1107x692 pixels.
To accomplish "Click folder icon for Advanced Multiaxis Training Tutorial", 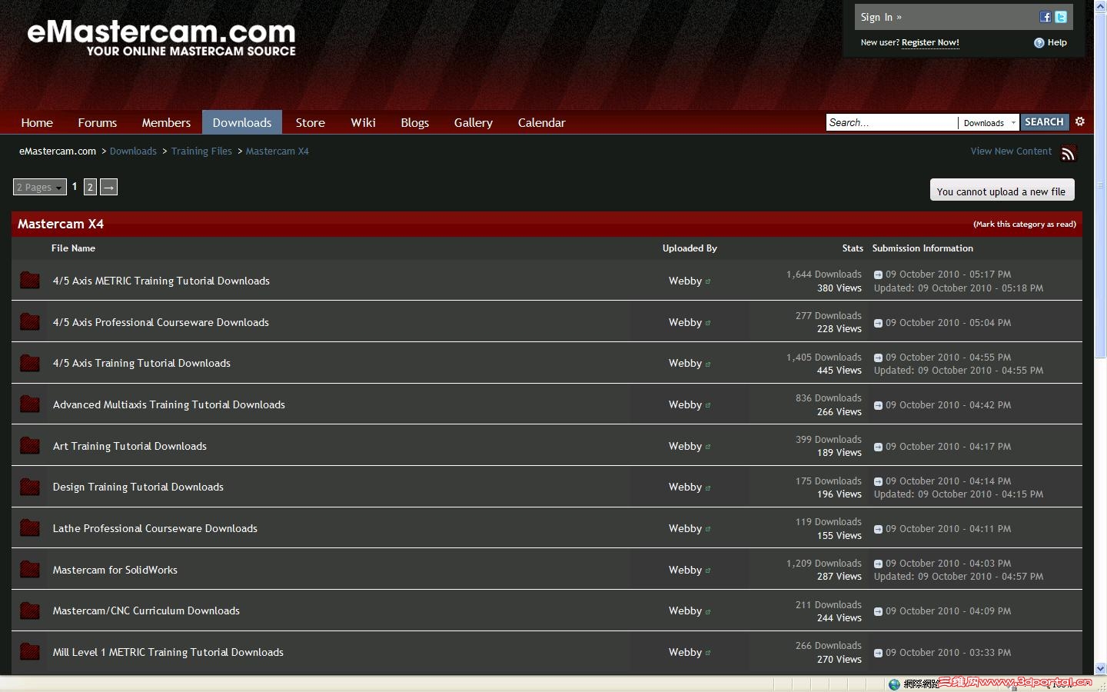I will click(30, 404).
